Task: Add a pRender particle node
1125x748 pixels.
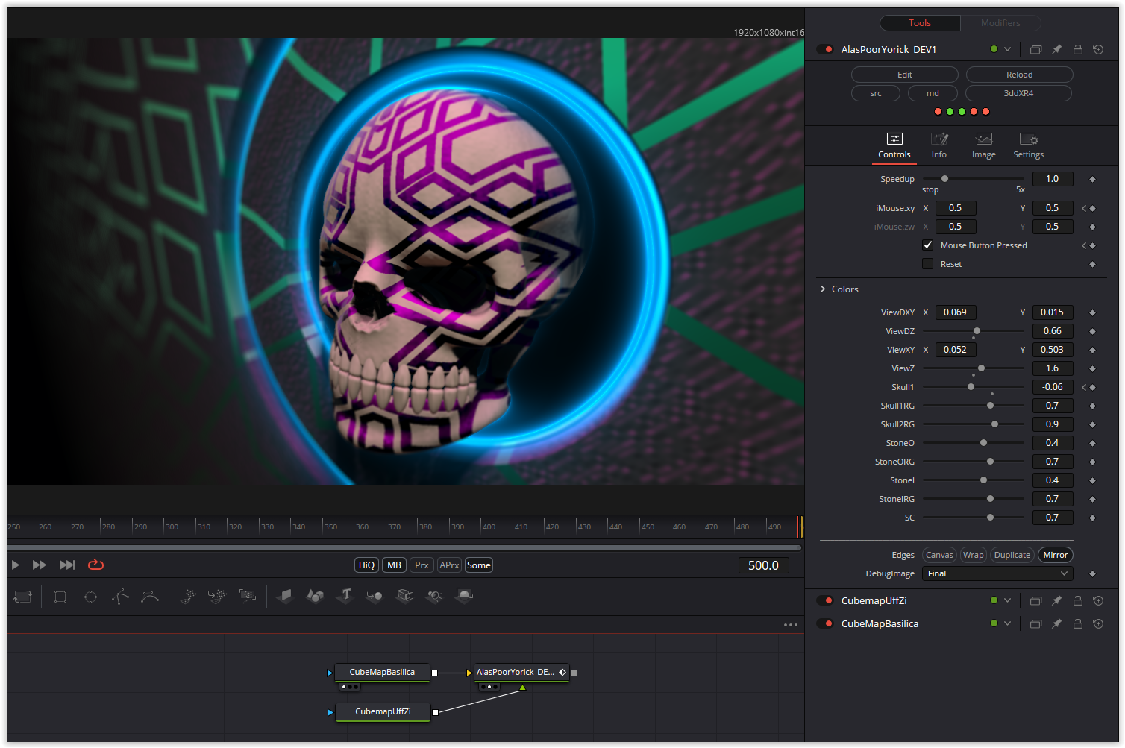Action: click(248, 596)
